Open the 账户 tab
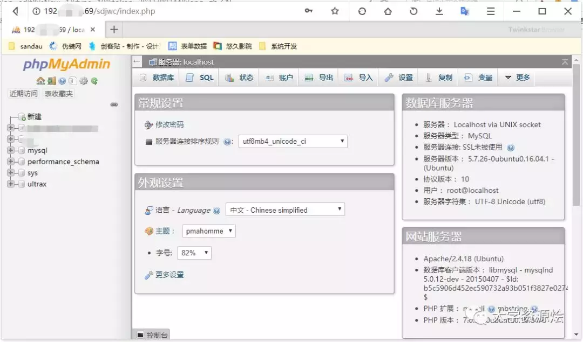The height and width of the screenshot is (342, 583). click(x=279, y=78)
